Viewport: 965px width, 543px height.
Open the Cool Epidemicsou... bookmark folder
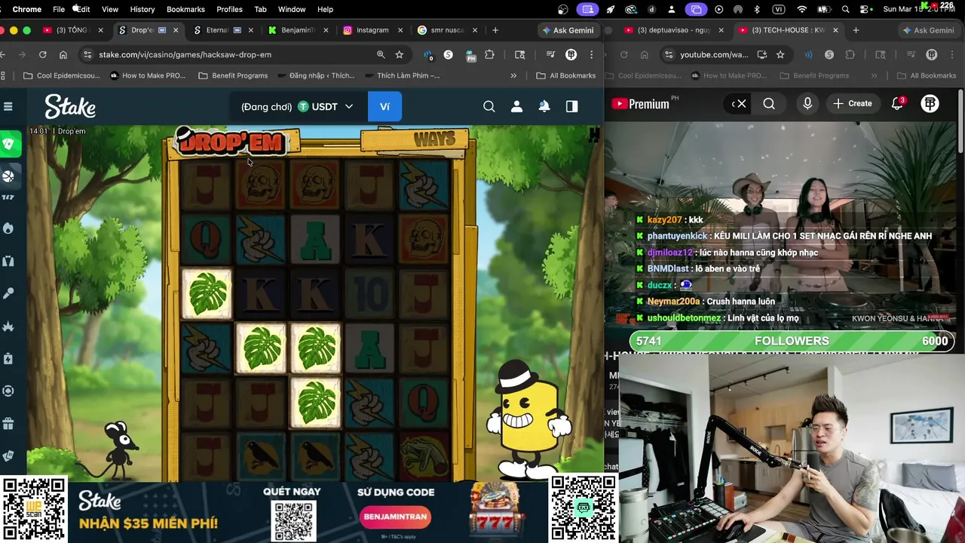click(62, 75)
